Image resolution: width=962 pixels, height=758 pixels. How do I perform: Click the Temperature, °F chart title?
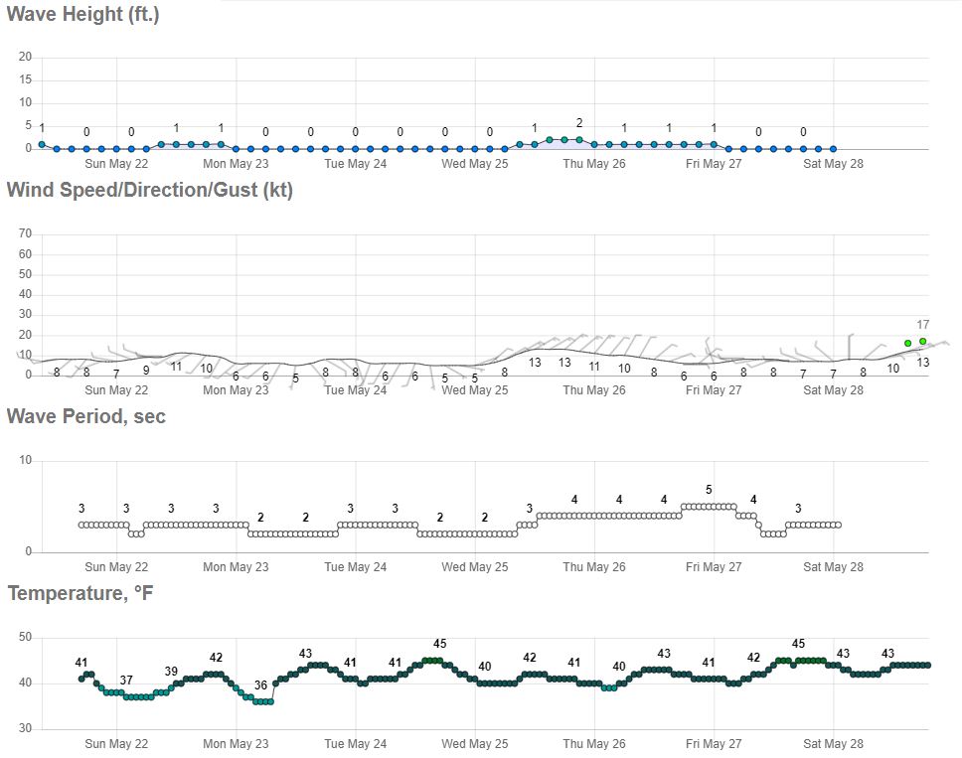point(80,593)
